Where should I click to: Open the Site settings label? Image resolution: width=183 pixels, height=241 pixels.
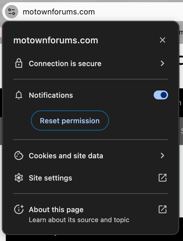coord(50,178)
